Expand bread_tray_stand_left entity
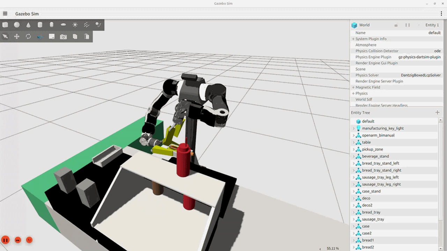Screen dimensions: 447x251 (353, 163)
